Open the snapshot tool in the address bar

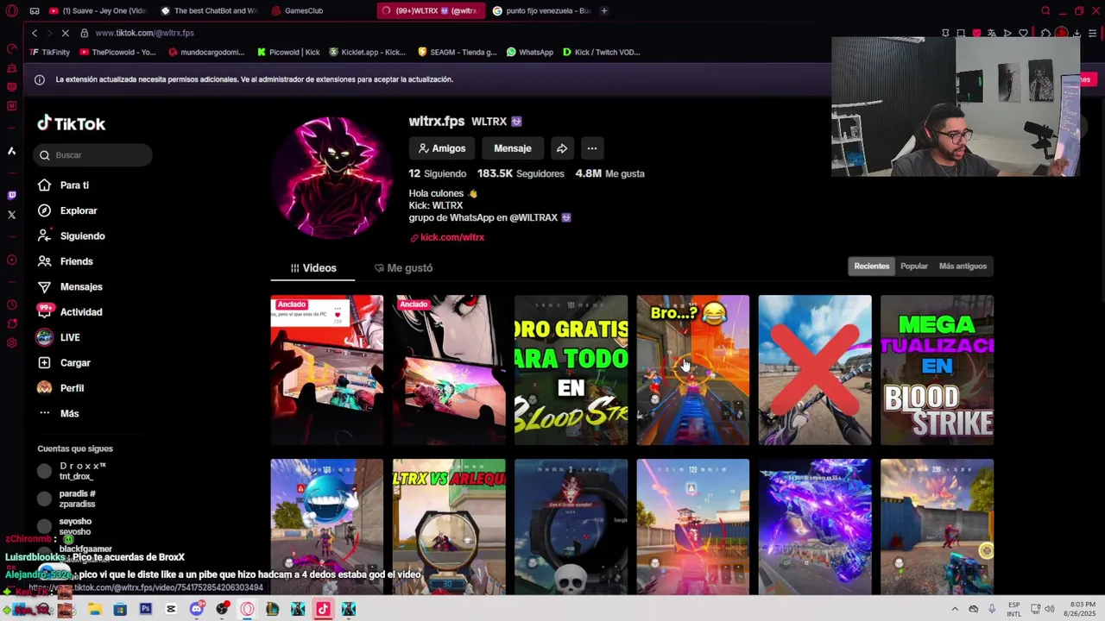(x=961, y=33)
